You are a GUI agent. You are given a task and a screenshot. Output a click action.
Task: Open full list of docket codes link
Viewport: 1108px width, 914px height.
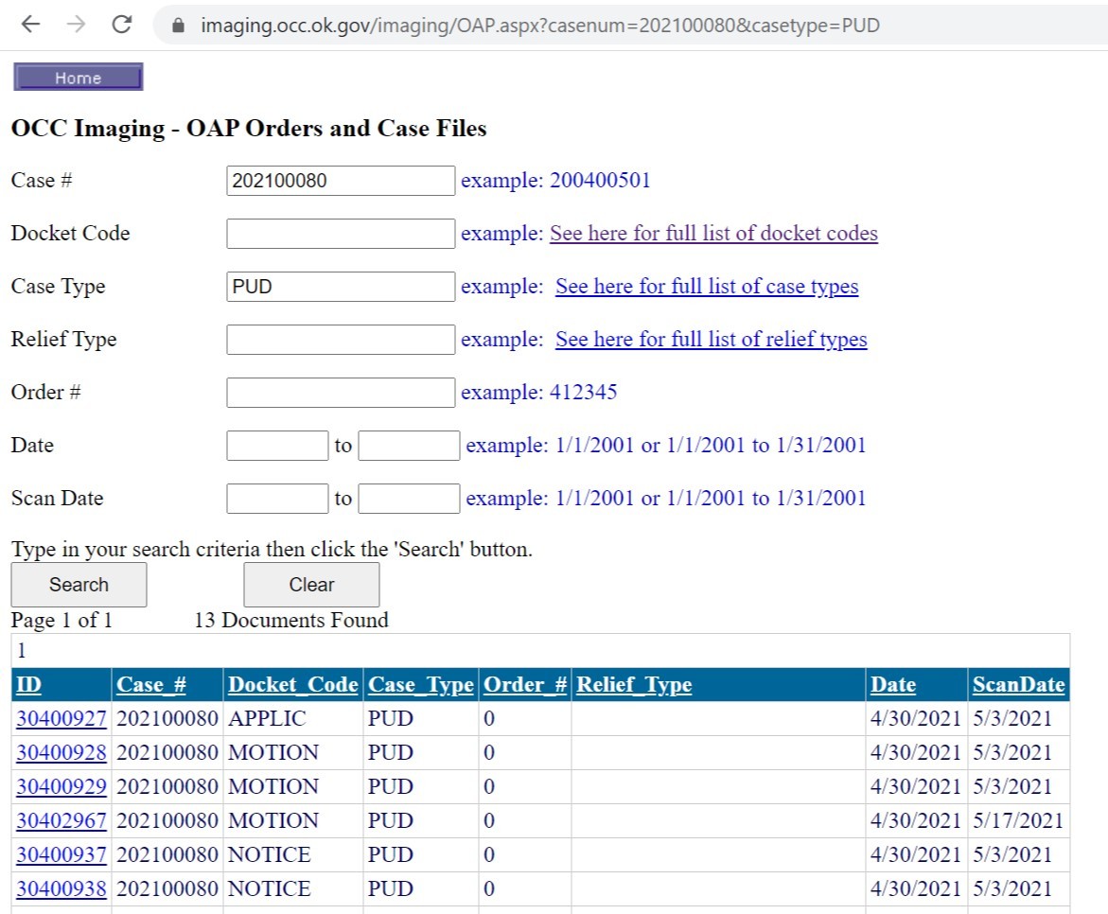coord(713,234)
